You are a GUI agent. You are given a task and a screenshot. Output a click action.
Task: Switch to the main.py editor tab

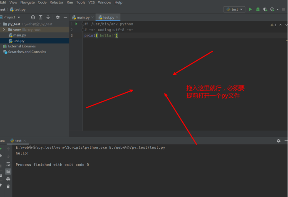click(x=81, y=17)
